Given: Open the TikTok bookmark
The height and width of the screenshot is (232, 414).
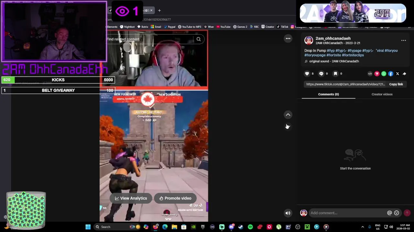Looking at the screenshot, I should tap(282, 27).
